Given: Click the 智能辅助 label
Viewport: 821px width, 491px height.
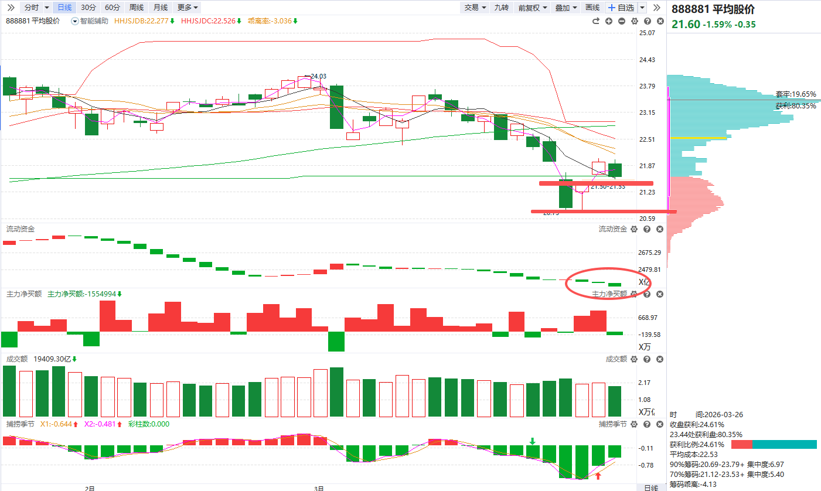Looking at the screenshot, I should tap(95, 21).
